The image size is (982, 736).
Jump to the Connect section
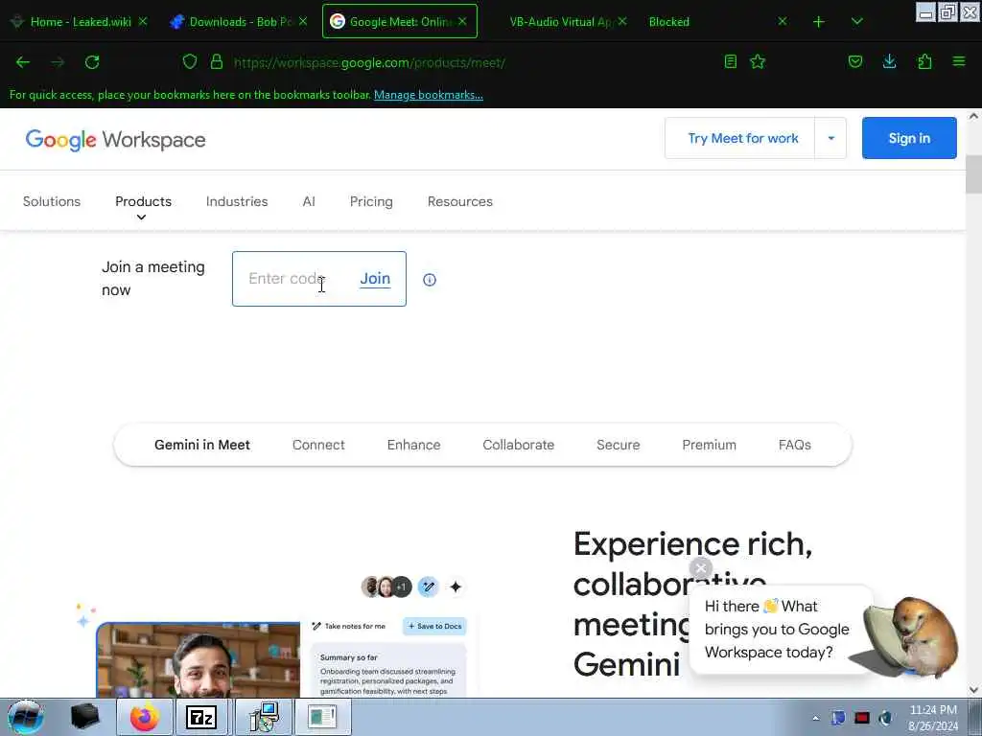[x=318, y=445]
